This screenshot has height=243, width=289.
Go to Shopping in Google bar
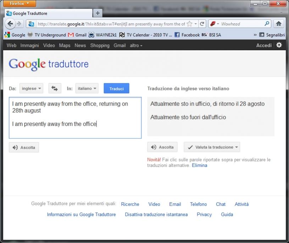point(100,45)
